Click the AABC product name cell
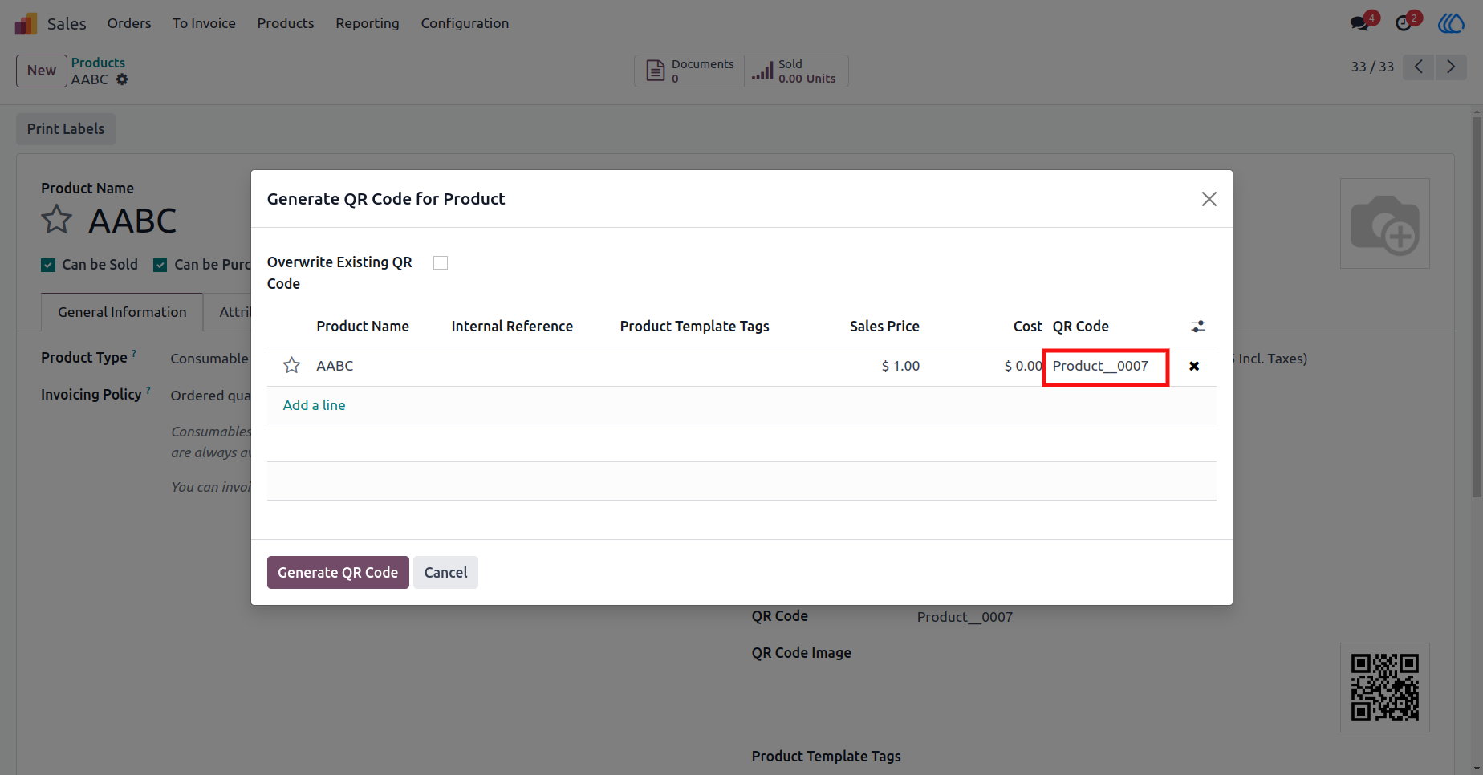1483x775 pixels. point(335,366)
